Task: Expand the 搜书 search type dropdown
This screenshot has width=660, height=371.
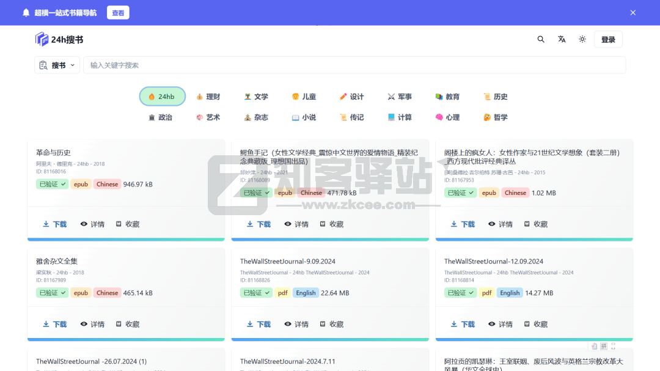Action: point(57,65)
